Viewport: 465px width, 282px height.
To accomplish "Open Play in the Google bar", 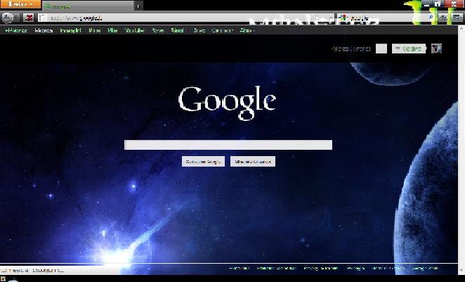I will 112,30.
